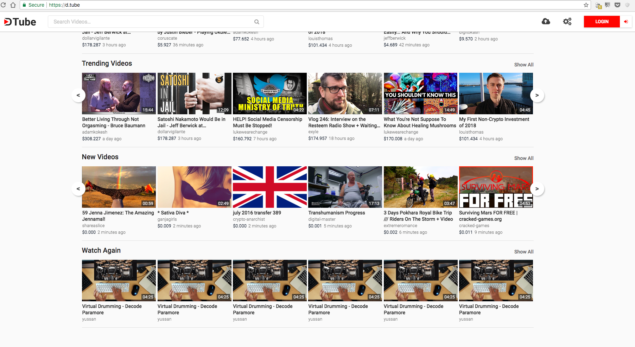Open the cloud upload icon
635x347 pixels.
click(x=546, y=21)
